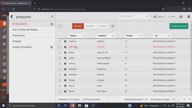Check the Gamesa row checkbox
The width and height of the screenshot is (192, 108).
(60, 41)
